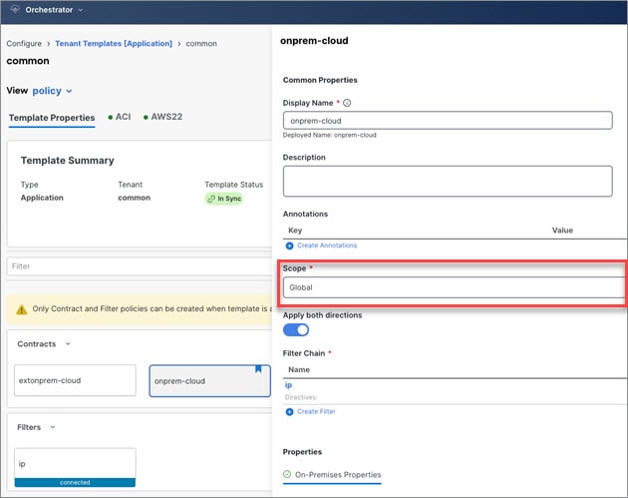Image resolution: width=628 pixels, height=498 pixels.
Task: Click the Type value Application
Action: point(42,198)
